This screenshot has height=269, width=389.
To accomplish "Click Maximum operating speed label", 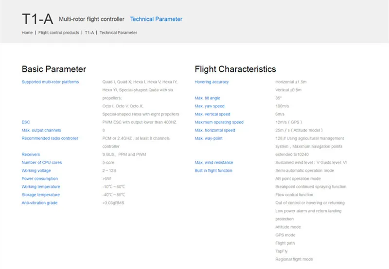I will (219, 122).
